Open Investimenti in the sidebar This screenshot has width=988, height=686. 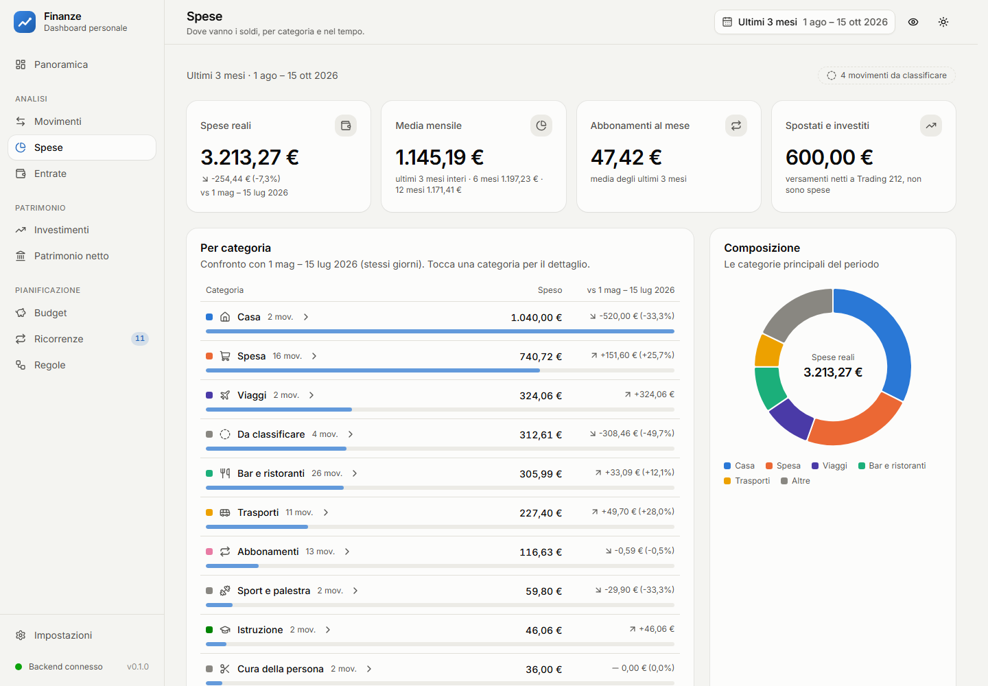pos(82,230)
